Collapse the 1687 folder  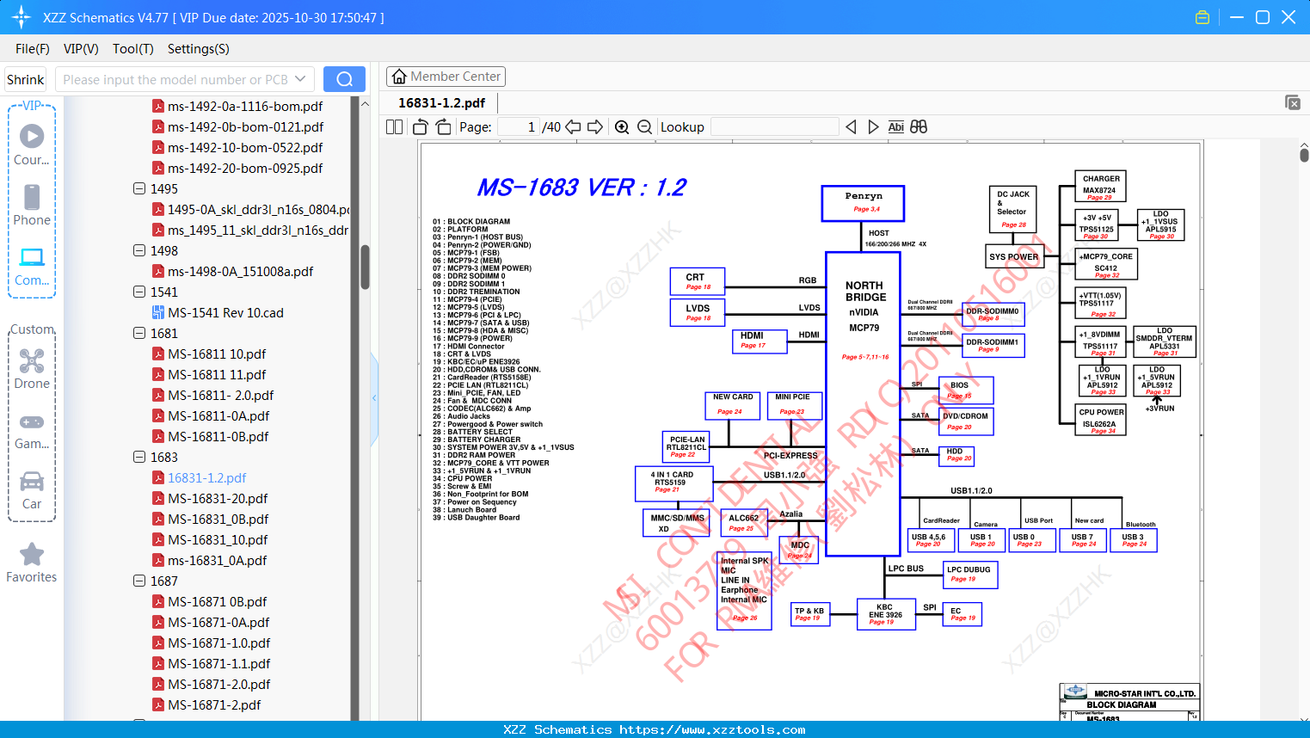pos(139,581)
